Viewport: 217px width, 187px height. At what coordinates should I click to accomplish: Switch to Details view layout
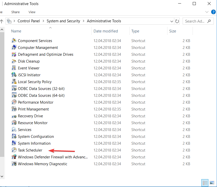(x=205, y=183)
